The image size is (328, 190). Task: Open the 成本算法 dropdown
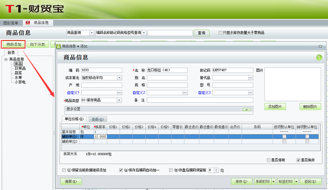tap(120, 78)
